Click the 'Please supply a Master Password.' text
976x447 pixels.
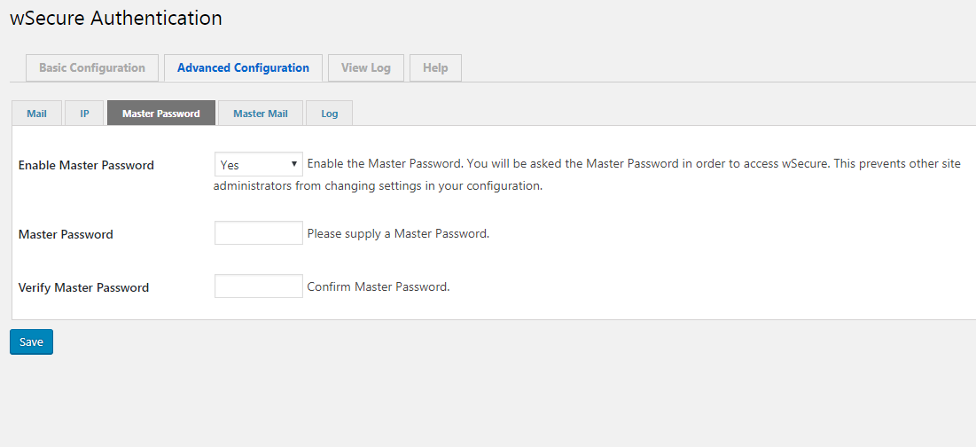(398, 234)
